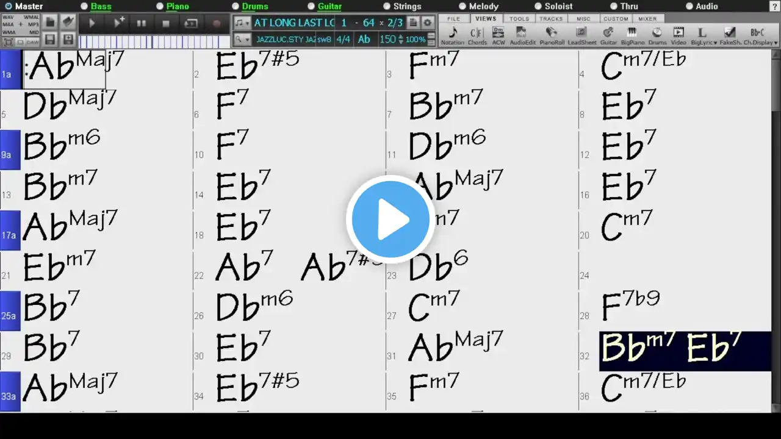Click the big blue video play button
The image size is (781, 439).
[390, 220]
